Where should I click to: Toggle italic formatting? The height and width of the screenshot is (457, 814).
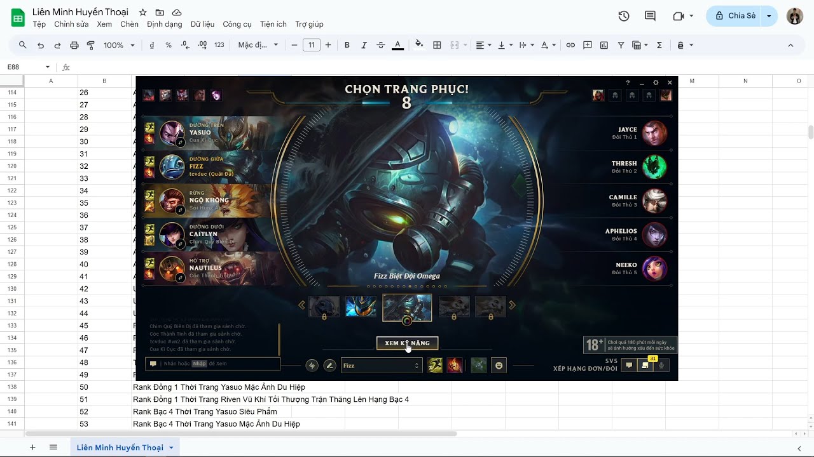364,45
